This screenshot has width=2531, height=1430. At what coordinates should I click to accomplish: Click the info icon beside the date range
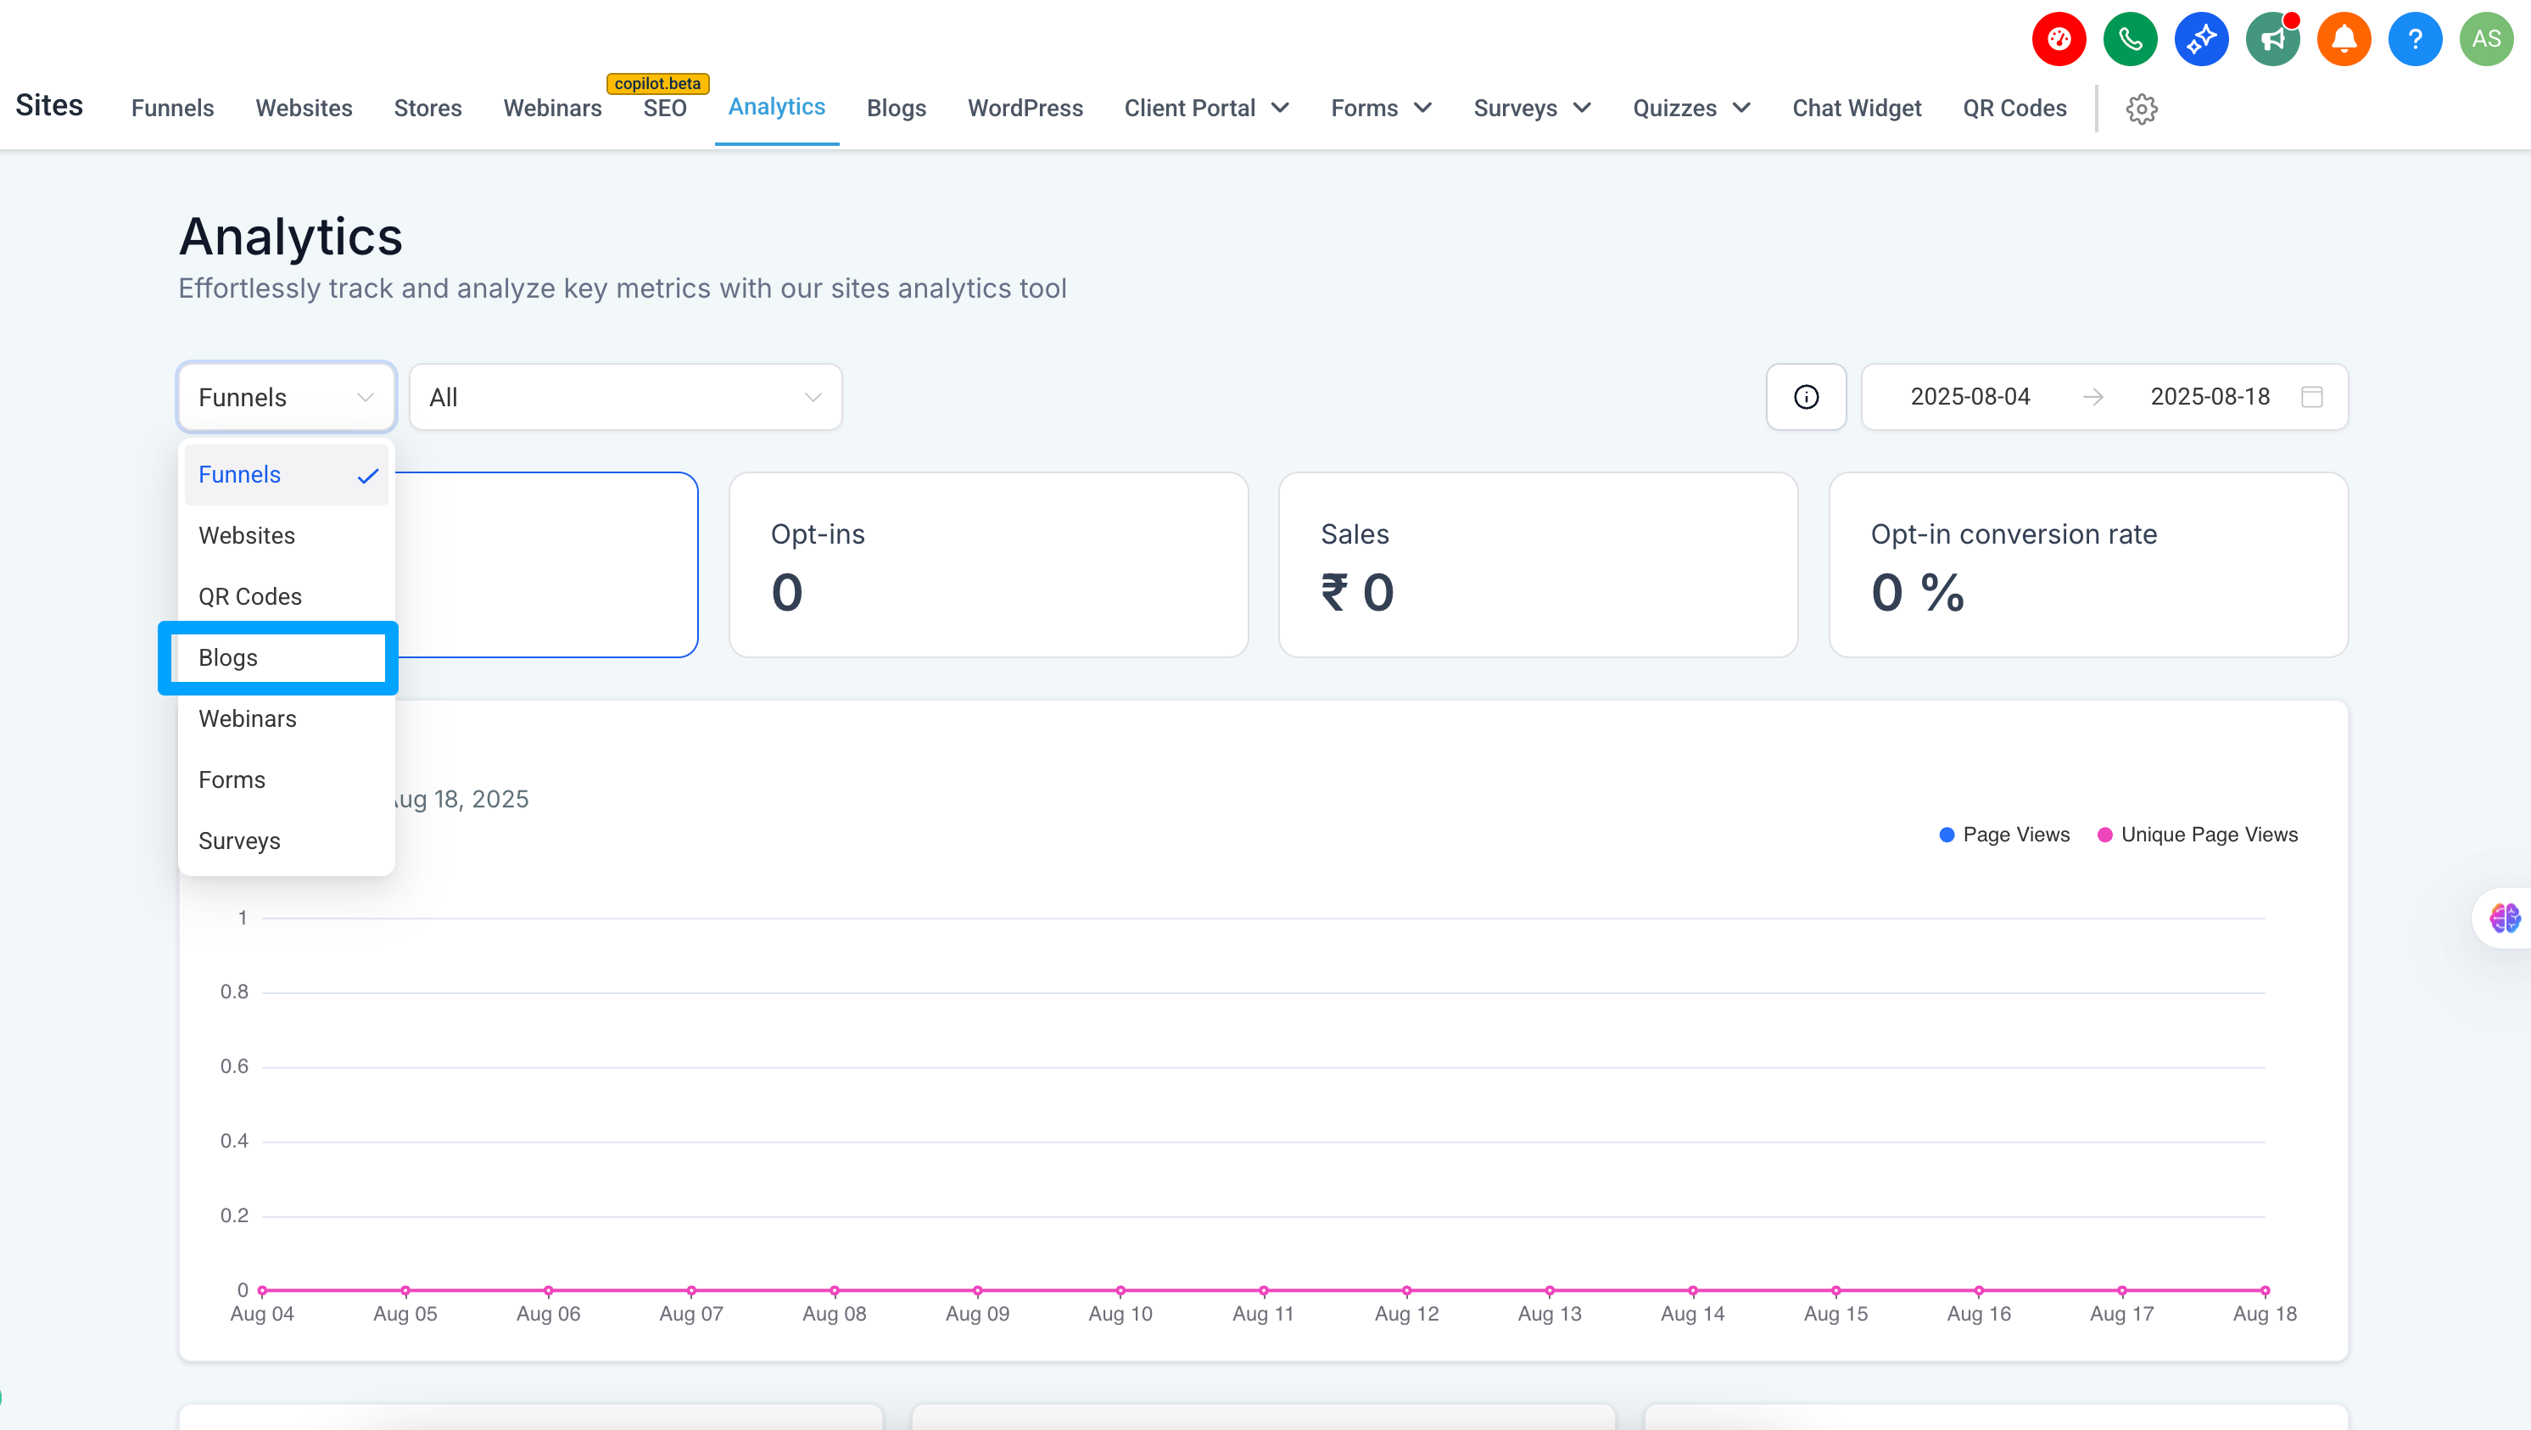[x=1806, y=397]
